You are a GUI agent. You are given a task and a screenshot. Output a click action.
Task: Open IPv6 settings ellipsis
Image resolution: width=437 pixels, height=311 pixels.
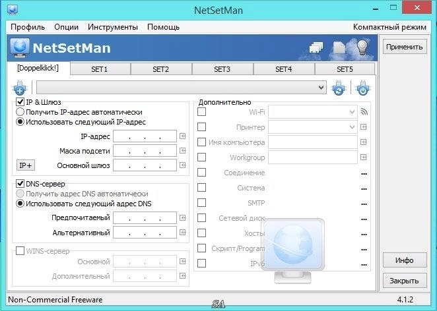(364, 265)
